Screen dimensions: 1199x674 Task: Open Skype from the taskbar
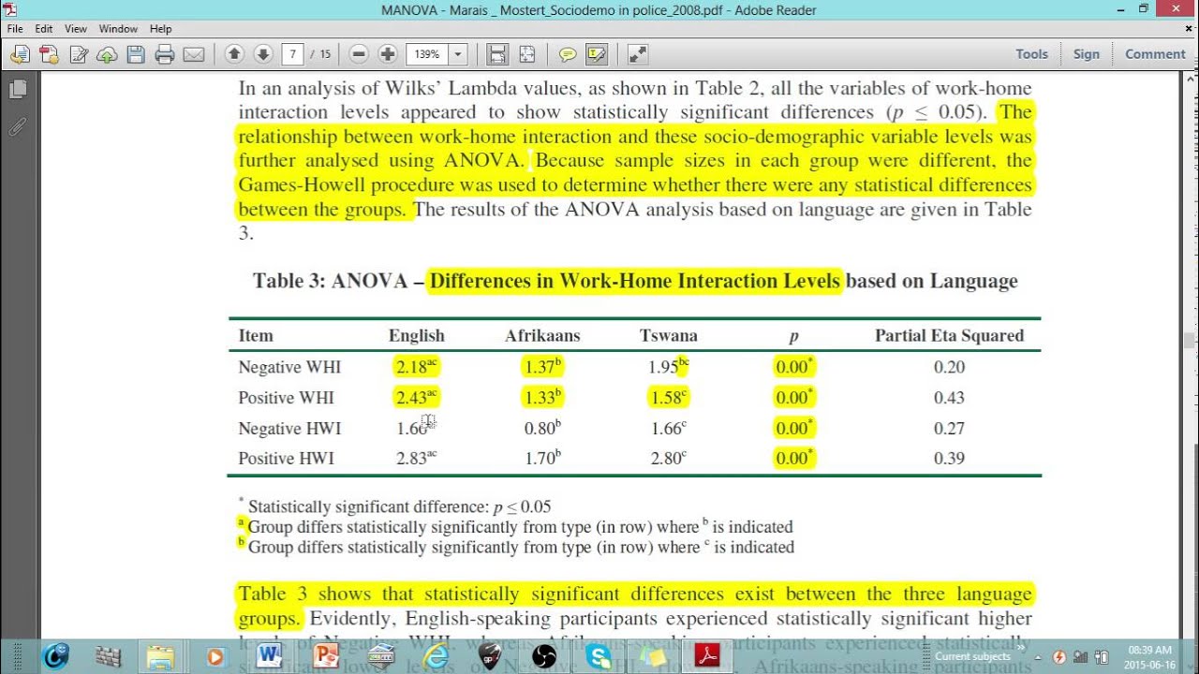(599, 656)
